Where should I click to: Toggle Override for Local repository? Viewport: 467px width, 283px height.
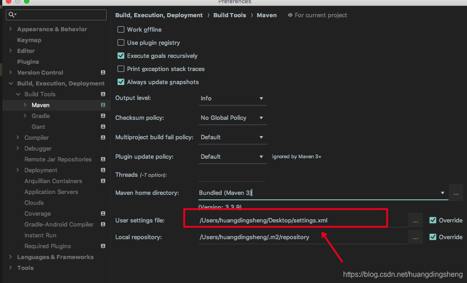[433, 237]
